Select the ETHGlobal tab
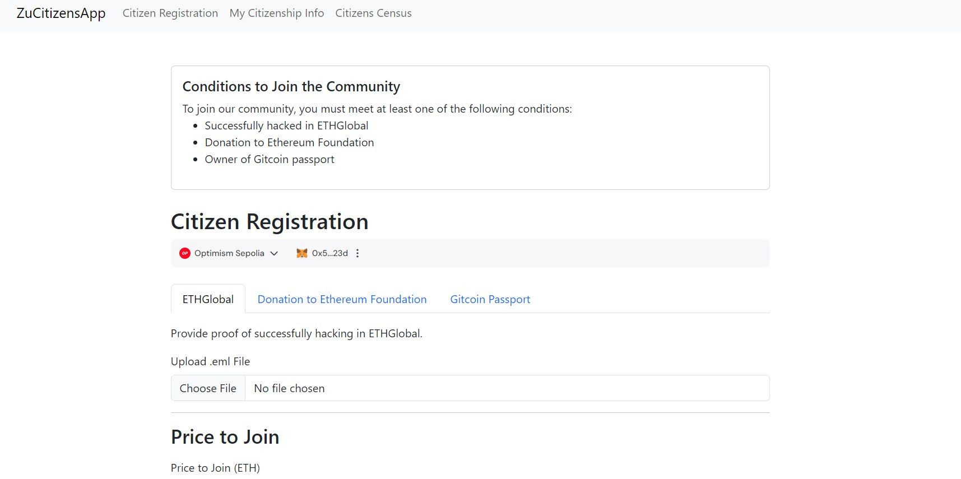961x479 pixels. tap(208, 299)
